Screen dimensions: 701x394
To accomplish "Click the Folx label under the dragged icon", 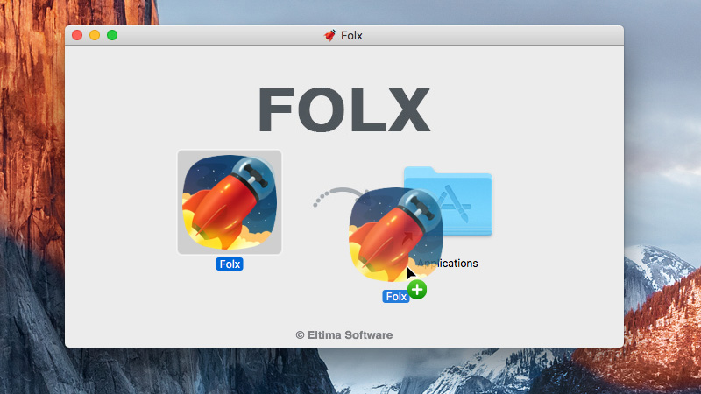I will [396, 296].
